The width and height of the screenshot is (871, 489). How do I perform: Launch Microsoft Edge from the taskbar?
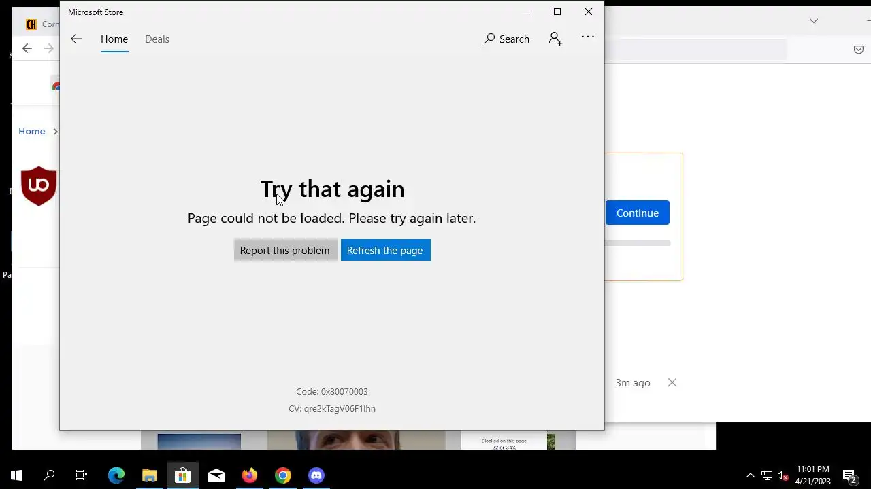pos(116,475)
